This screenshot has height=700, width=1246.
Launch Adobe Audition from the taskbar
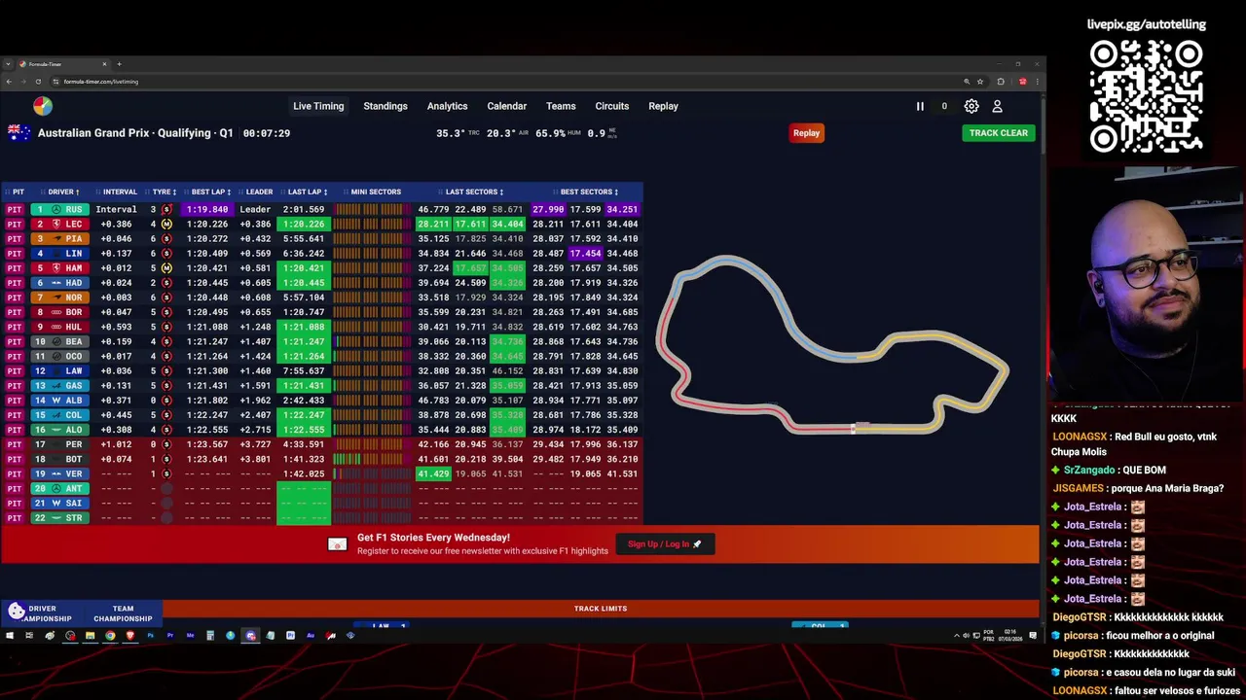click(x=311, y=636)
